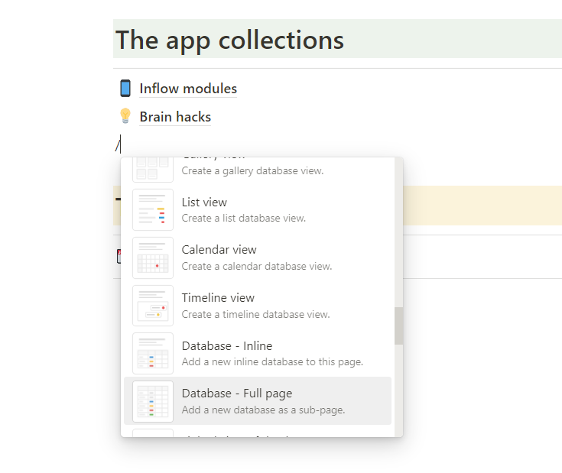
Task: Click the block menu scrollbar thumb
Action: [x=398, y=326]
